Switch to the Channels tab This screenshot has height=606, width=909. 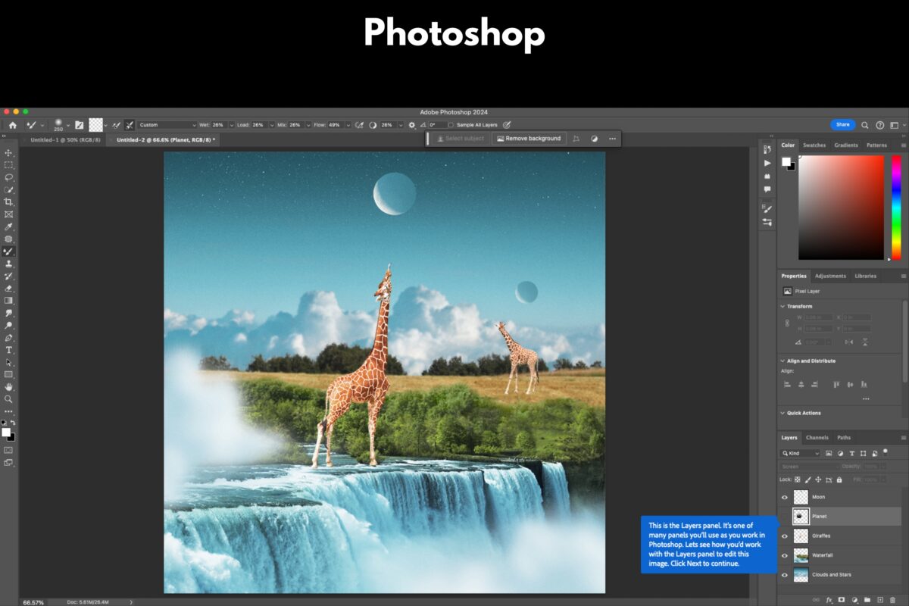pos(817,437)
